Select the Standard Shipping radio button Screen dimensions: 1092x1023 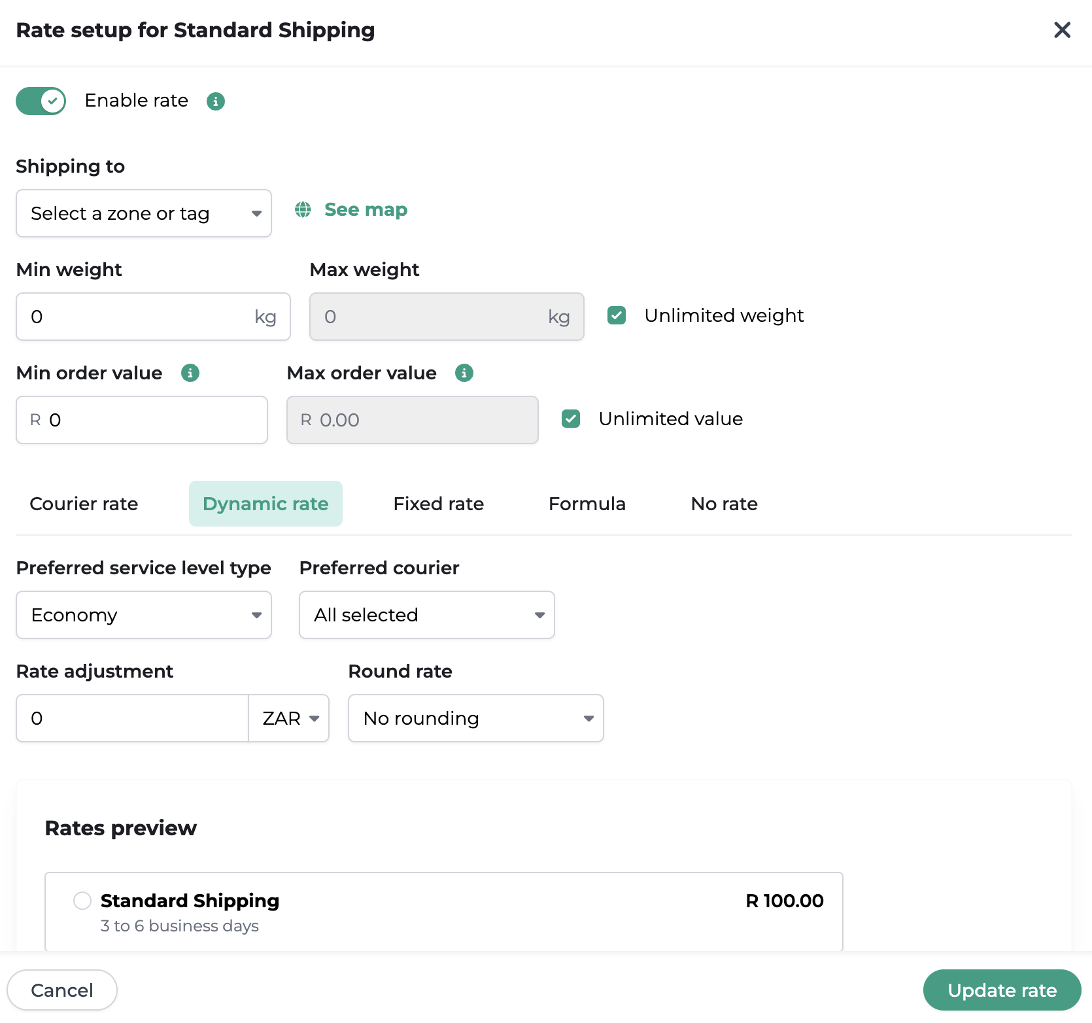[82, 901]
